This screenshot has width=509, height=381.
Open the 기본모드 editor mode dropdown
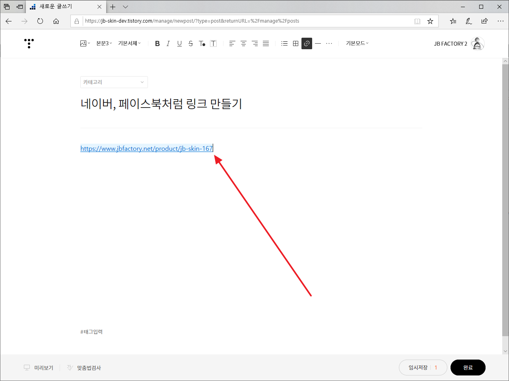(357, 43)
